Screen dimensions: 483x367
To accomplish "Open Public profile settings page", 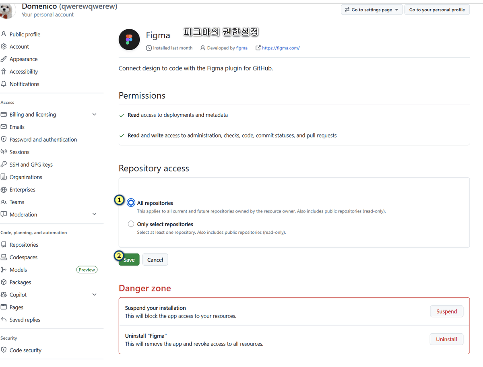I will 25,34.
